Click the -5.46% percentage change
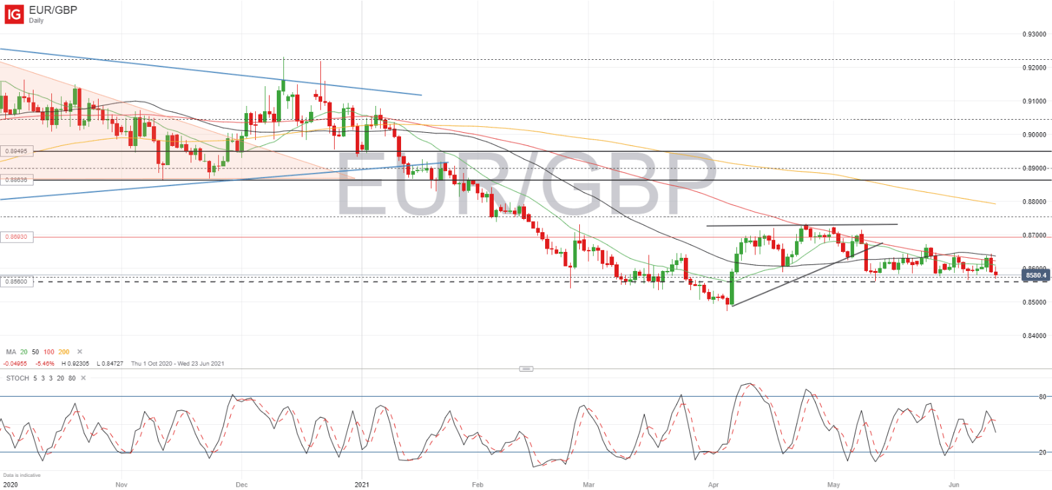This screenshot has height=490, width=1052. 45,364
